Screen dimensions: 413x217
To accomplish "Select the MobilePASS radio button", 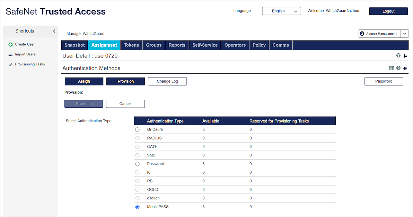I will click(x=137, y=207).
